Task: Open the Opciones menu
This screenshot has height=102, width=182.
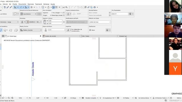Action: click(x=31, y=4)
